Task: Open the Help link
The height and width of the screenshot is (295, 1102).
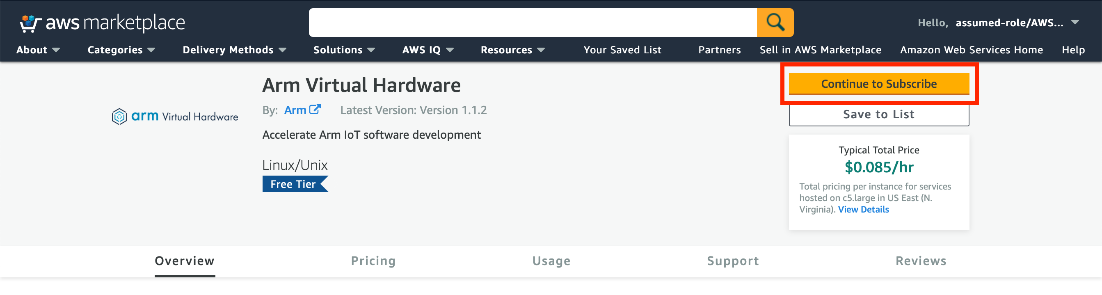Action: click(x=1073, y=50)
